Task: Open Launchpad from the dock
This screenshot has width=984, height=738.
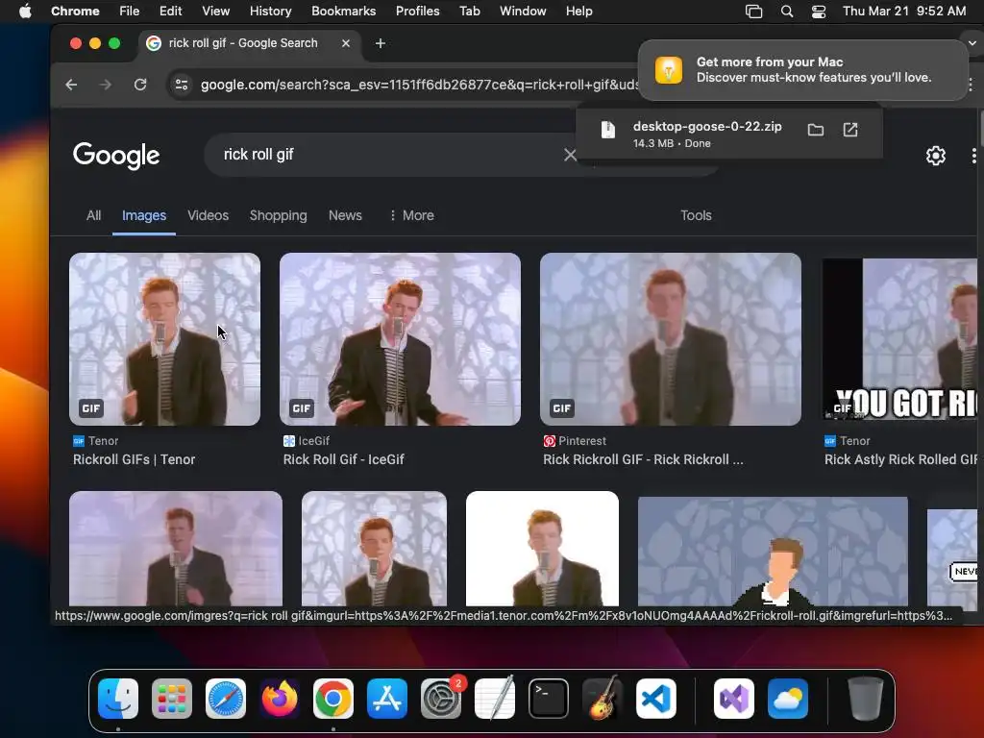Action: [172, 699]
